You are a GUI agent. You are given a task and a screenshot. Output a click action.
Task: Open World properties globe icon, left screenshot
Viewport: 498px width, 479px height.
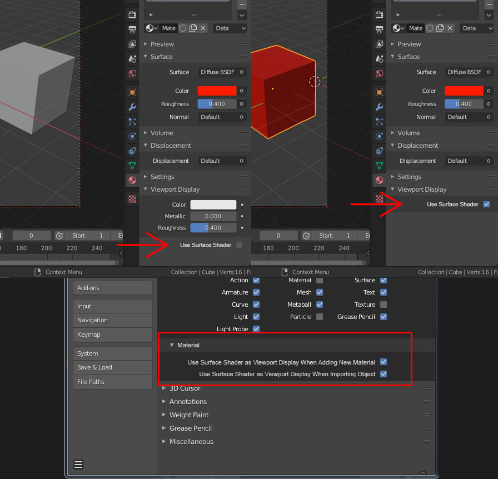tap(132, 74)
